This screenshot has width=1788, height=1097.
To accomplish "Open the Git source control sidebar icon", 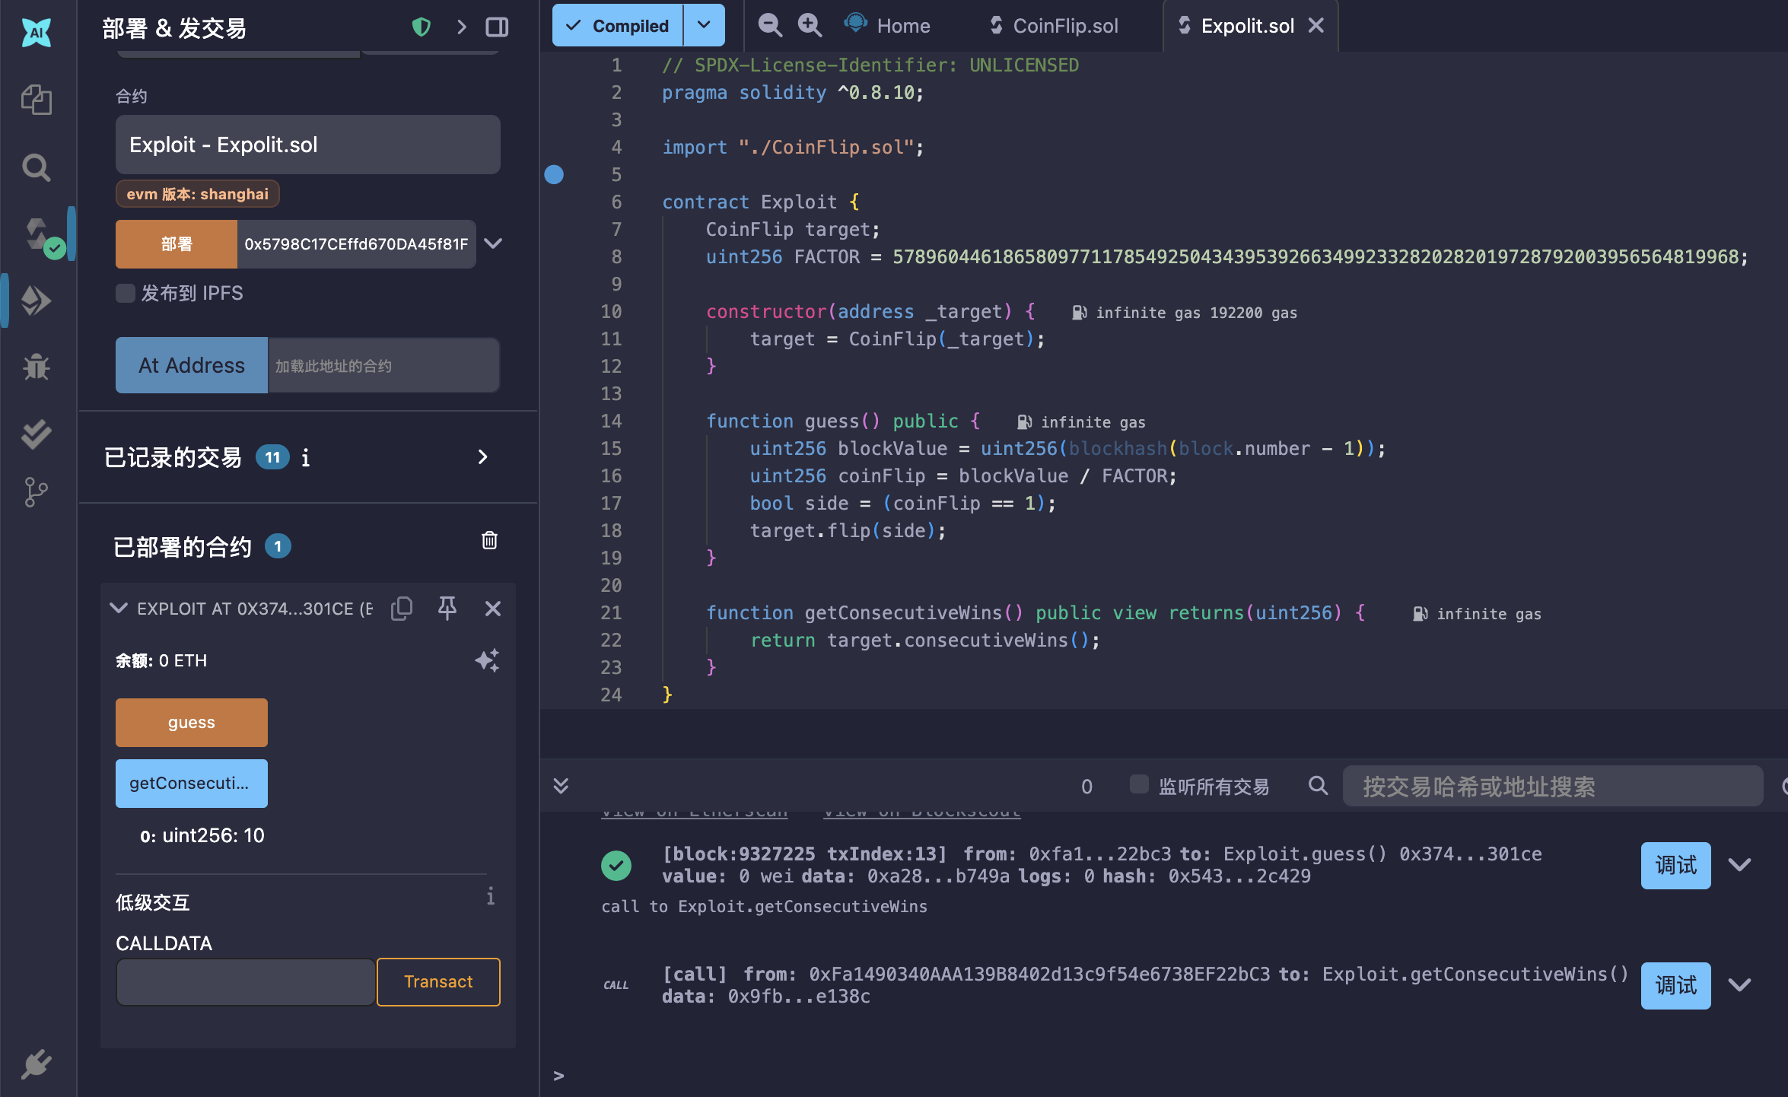I will click(36, 492).
